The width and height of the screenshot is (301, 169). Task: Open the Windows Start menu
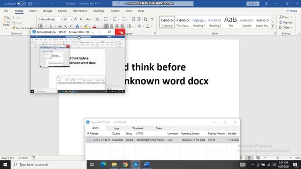(5, 165)
